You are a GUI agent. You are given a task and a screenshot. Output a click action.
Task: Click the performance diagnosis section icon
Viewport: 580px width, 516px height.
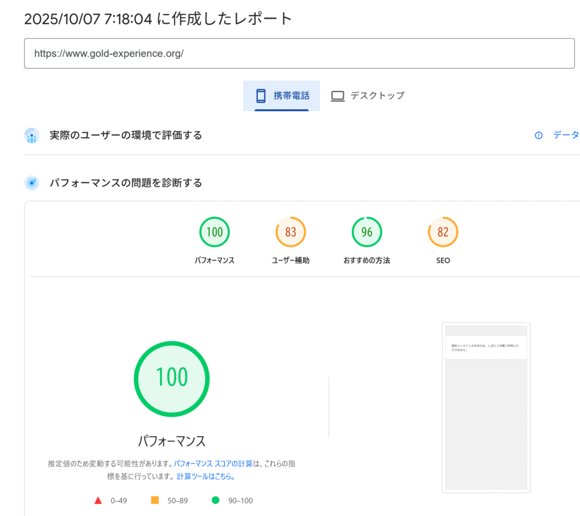coord(32,183)
